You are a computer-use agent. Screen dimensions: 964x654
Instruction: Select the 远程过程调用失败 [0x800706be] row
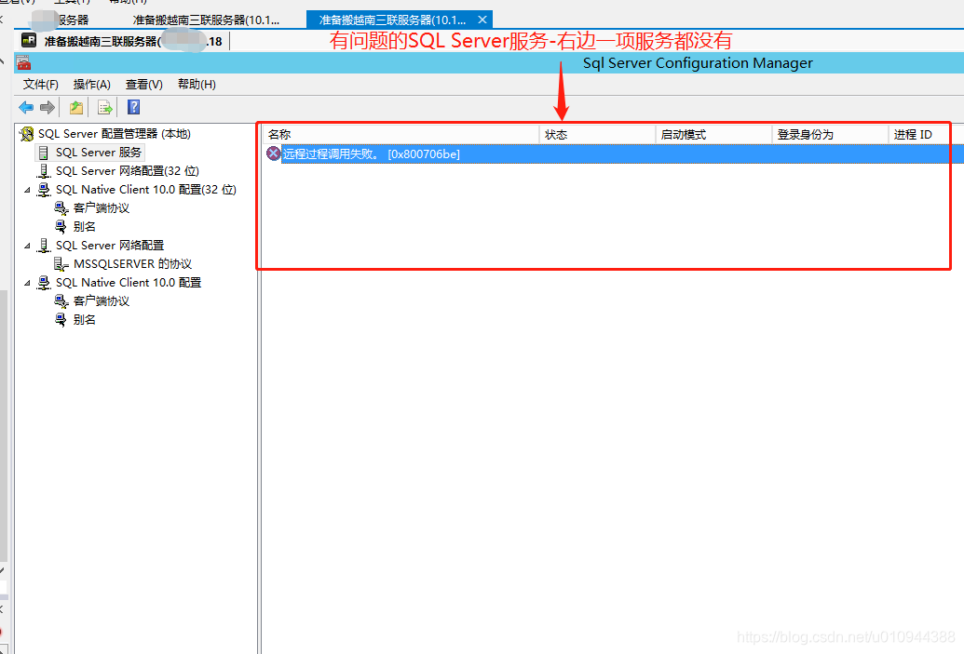click(x=613, y=154)
